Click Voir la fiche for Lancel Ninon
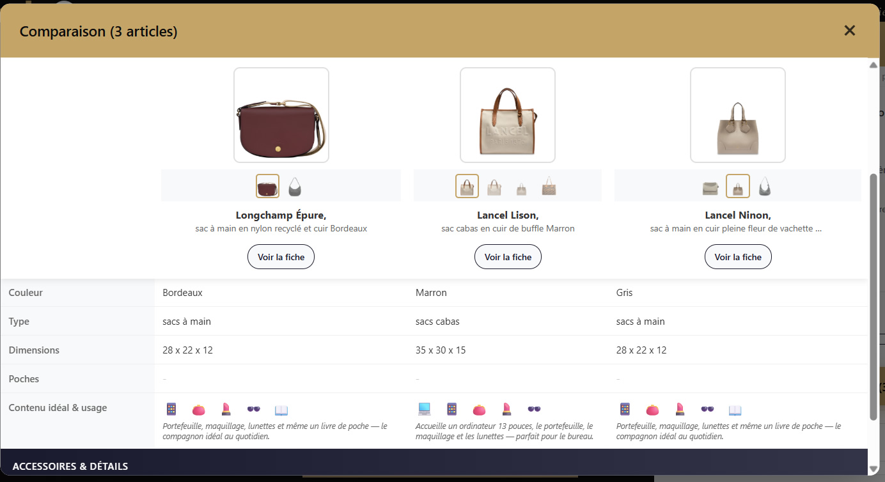Screen dimensions: 885x482 [x=738, y=256]
